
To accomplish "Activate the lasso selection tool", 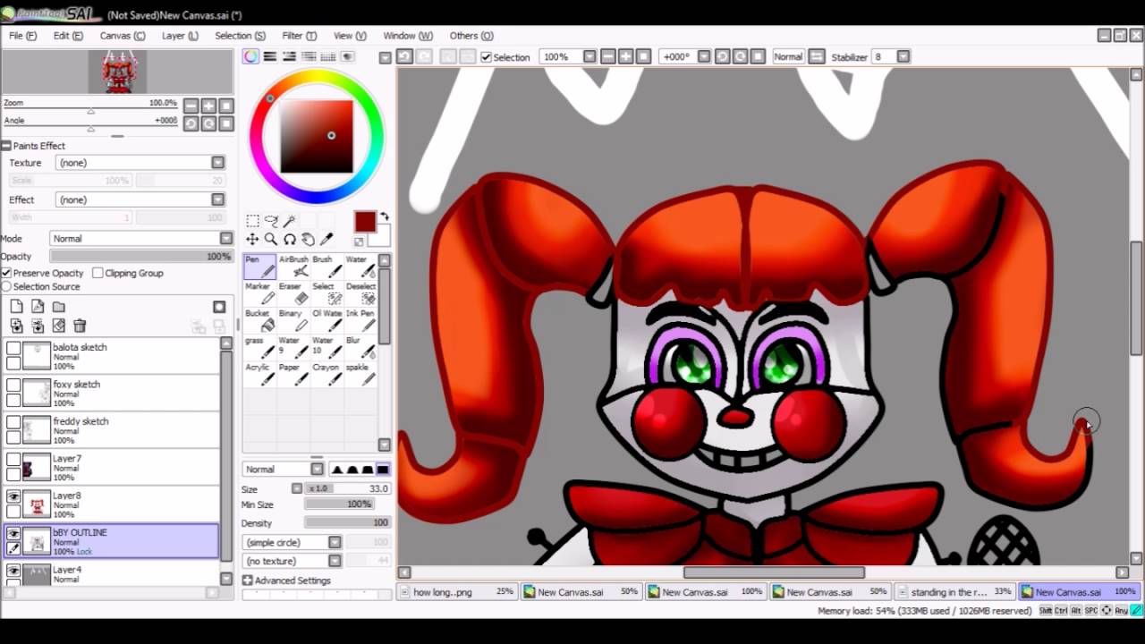I will pyautogui.click(x=271, y=221).
